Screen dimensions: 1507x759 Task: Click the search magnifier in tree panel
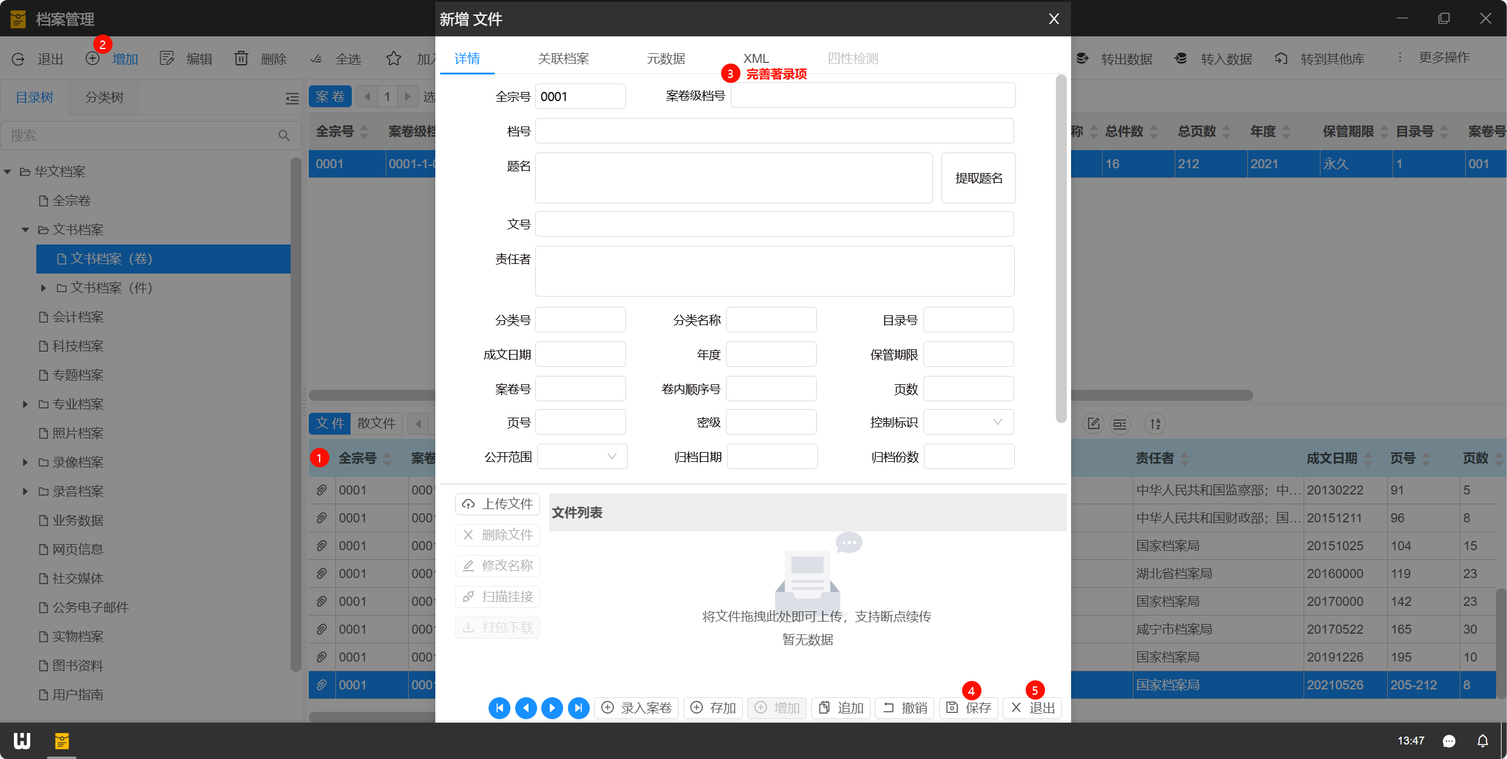284,136
